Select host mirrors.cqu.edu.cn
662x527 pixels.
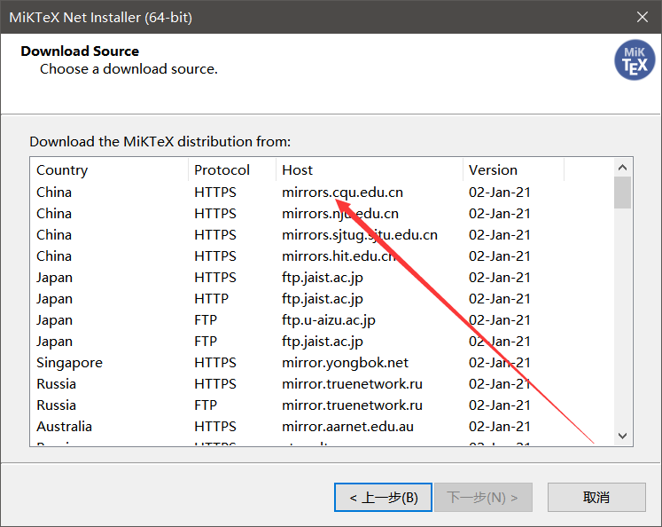tap(342, 193)
